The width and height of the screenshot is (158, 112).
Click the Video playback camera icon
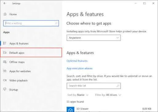5,80
